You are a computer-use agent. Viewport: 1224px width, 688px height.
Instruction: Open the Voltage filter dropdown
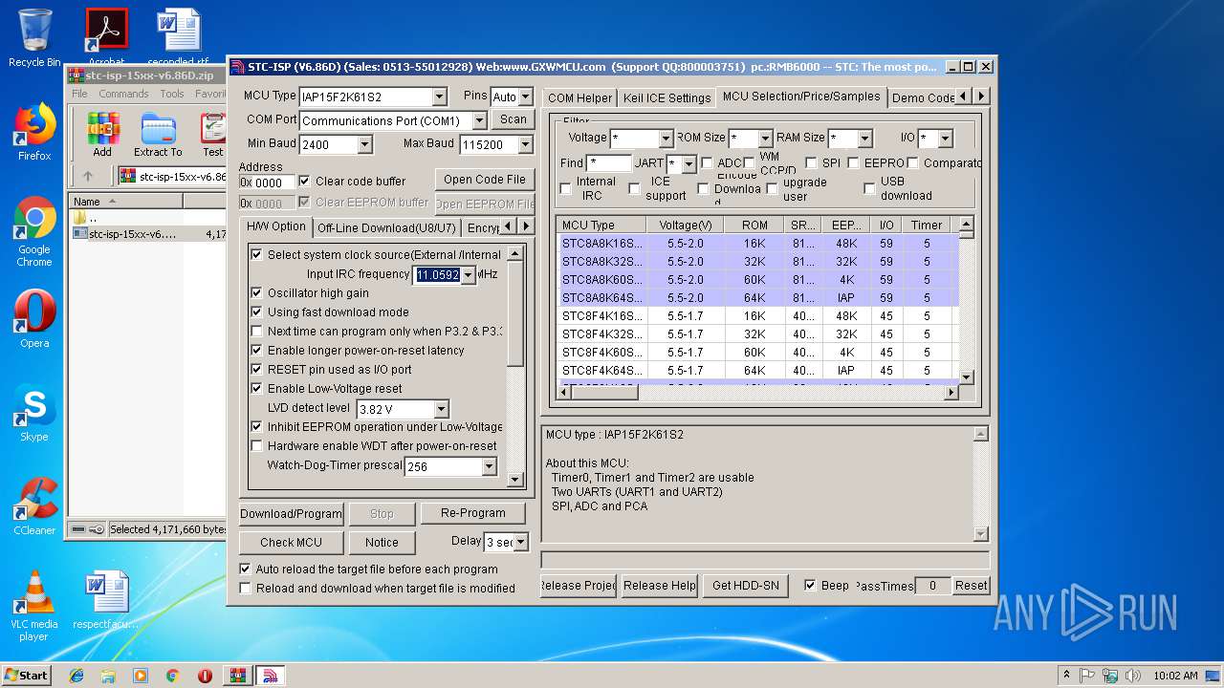pos(667,139)
